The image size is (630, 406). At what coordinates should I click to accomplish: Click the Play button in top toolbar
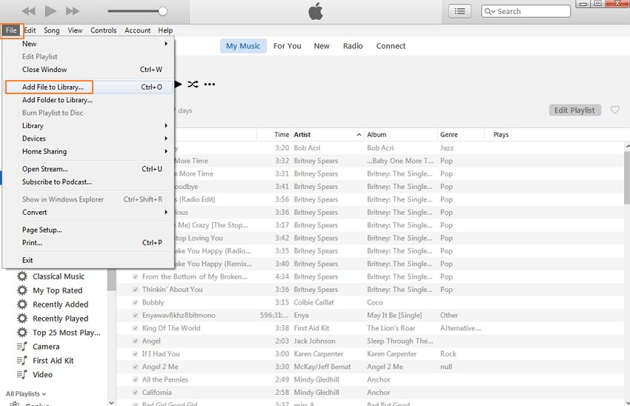click(x=50, y=11)
